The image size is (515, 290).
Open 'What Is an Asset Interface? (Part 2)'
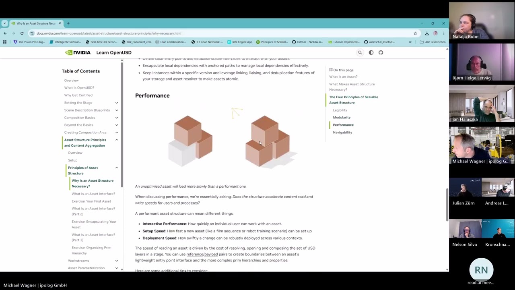click(x=93, y=211)
